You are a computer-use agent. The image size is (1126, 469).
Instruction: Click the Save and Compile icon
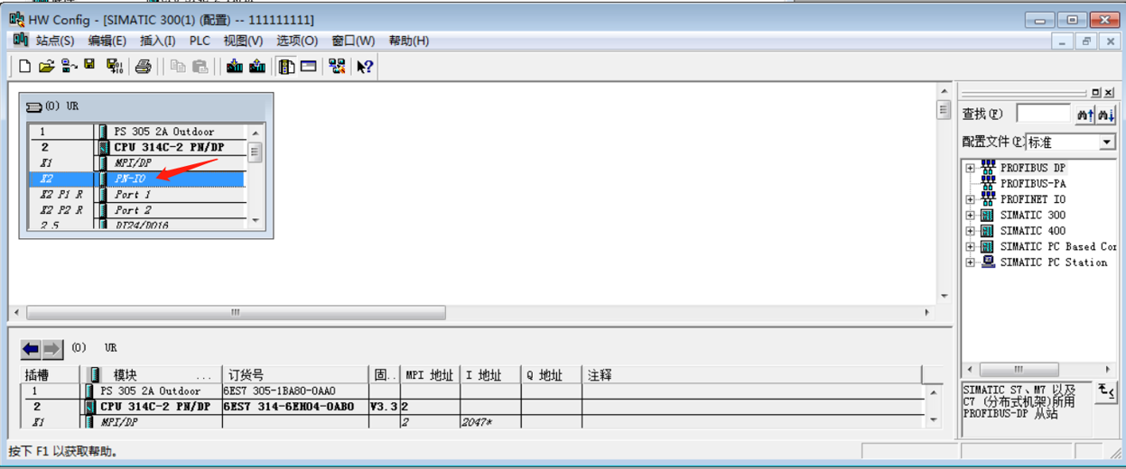pyautogui.click(x=114, y=66)
